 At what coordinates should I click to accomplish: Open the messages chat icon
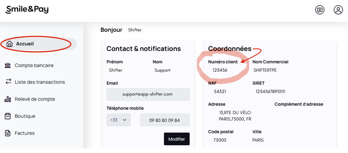click(x=320, y=10)
